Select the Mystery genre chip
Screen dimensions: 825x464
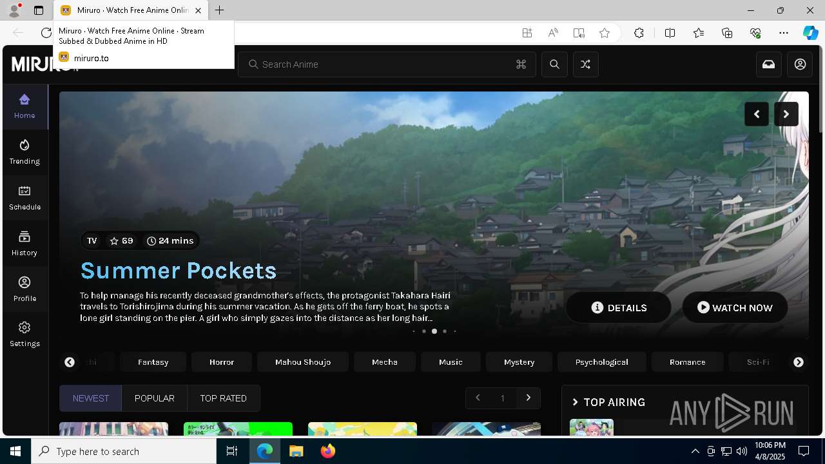(x=519, y=362)
